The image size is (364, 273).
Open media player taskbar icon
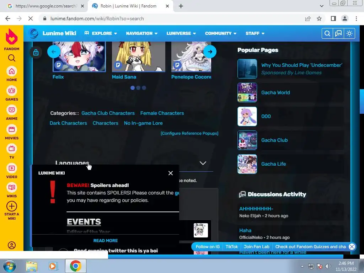tap(53, 266)
